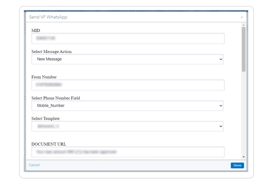The width and height of the screenshot is (273, 186).
Task: Click the DOCUMENT URL label
Action: pos(49,144)
